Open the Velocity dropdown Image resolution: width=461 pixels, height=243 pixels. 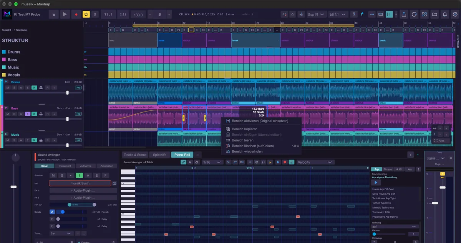point(315,162)
